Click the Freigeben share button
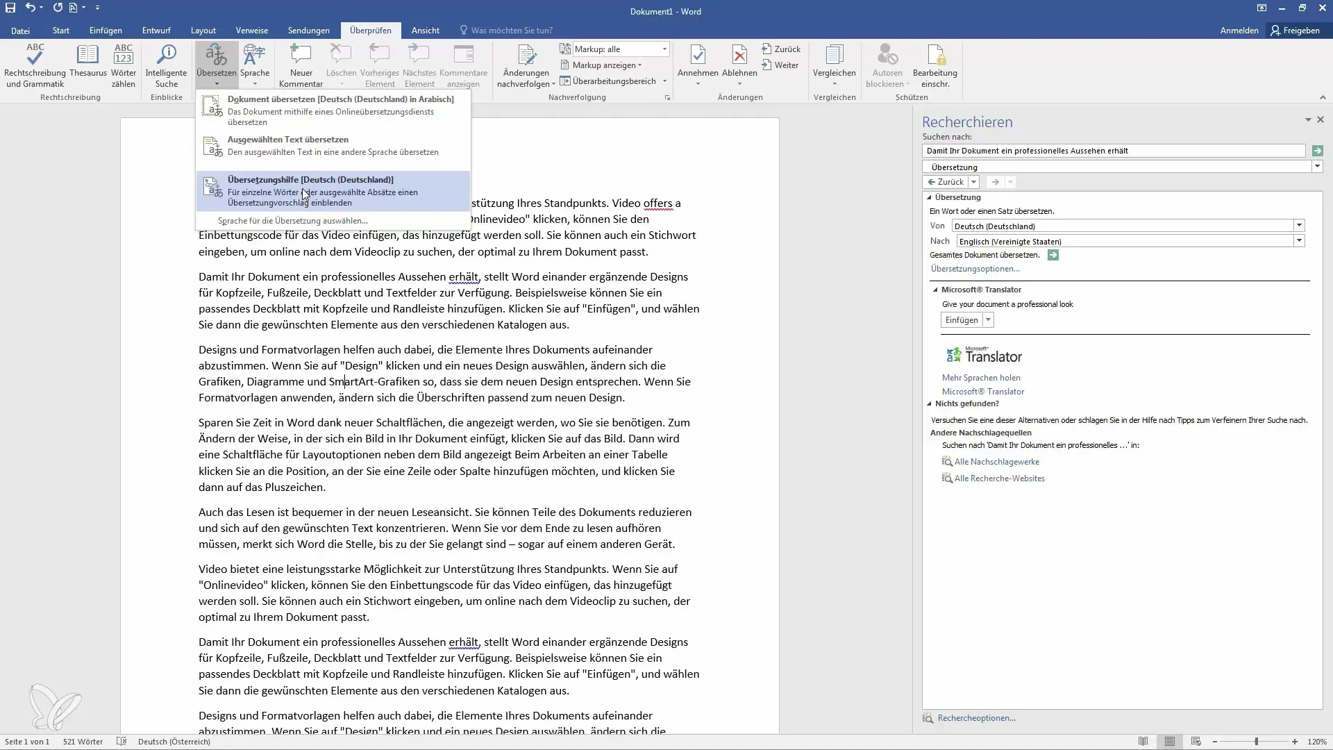The width and height of the screenshot is (1333, 750). click(1295, 31)
